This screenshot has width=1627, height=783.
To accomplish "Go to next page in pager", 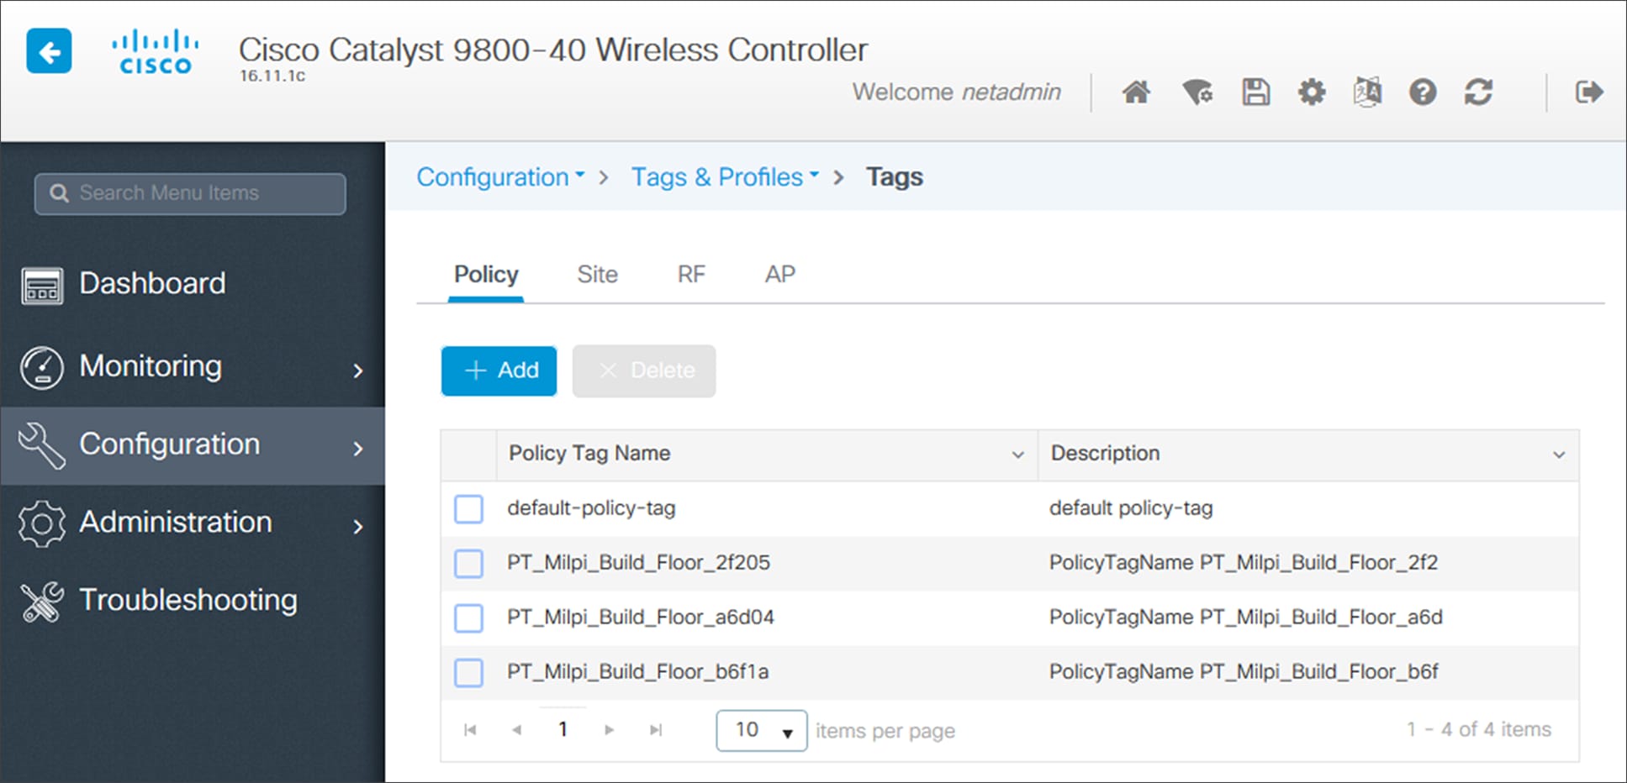I will [x=610, y=729].
